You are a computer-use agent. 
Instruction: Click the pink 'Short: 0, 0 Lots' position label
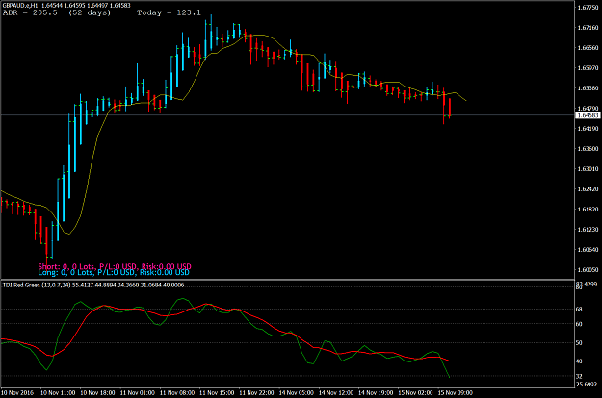[x=115, y=266]
